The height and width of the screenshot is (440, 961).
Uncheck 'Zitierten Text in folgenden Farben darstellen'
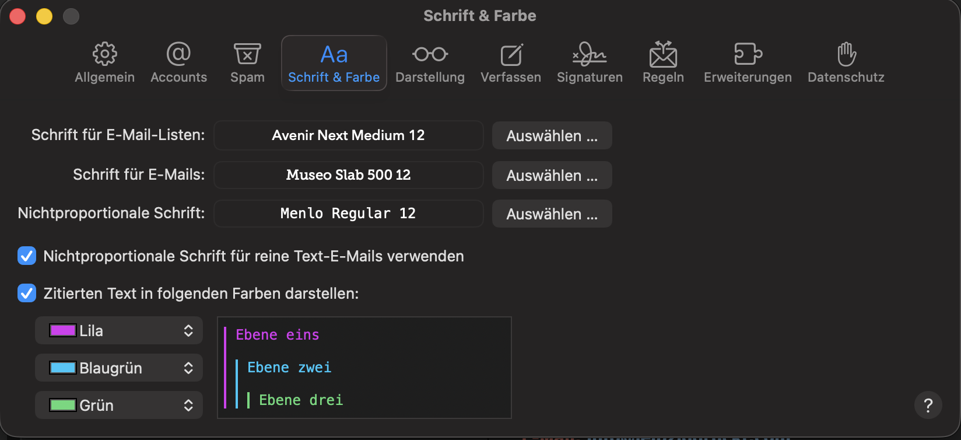(27, 293)
